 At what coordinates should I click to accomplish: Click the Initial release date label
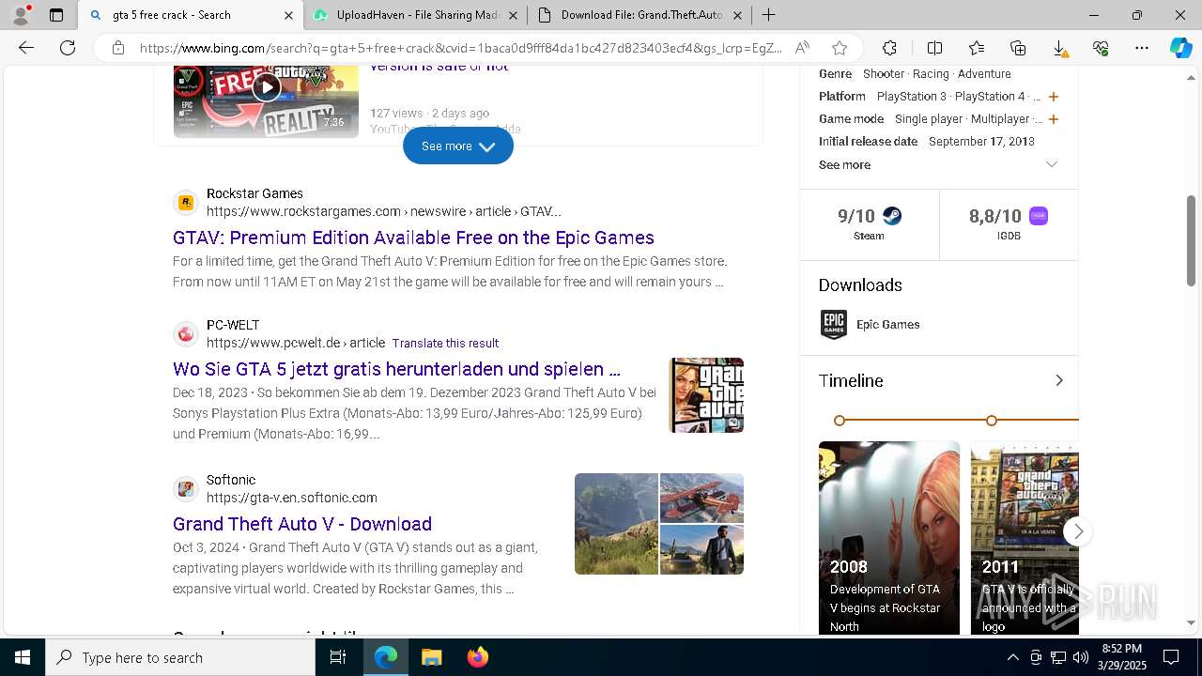[868, 142]
